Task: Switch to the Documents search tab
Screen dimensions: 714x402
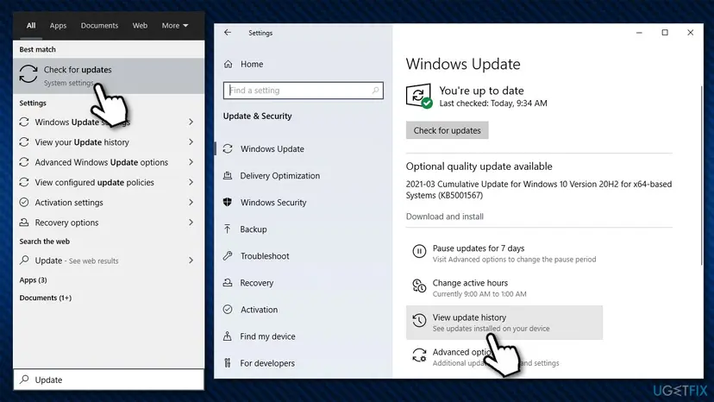Action: 99,26
